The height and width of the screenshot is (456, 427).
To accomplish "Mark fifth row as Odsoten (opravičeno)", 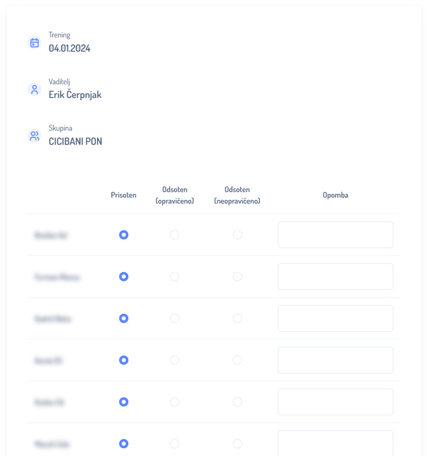I will [x=175, y=402].
